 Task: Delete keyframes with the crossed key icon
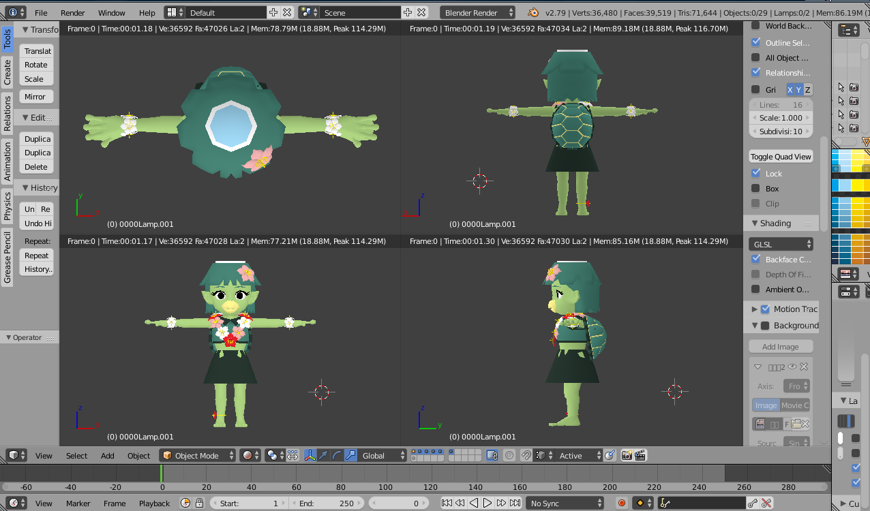click(x=766, y=503)
